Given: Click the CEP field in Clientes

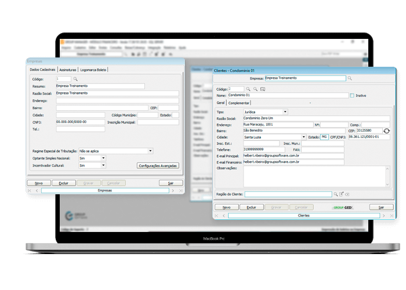Looking at the screenshot, I should click(369, 130).
